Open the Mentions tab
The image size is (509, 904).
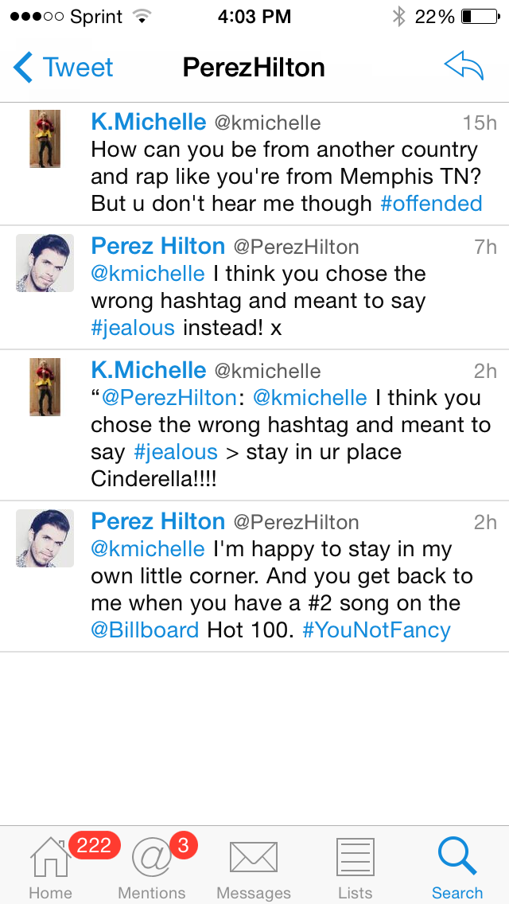click(151, 867)
